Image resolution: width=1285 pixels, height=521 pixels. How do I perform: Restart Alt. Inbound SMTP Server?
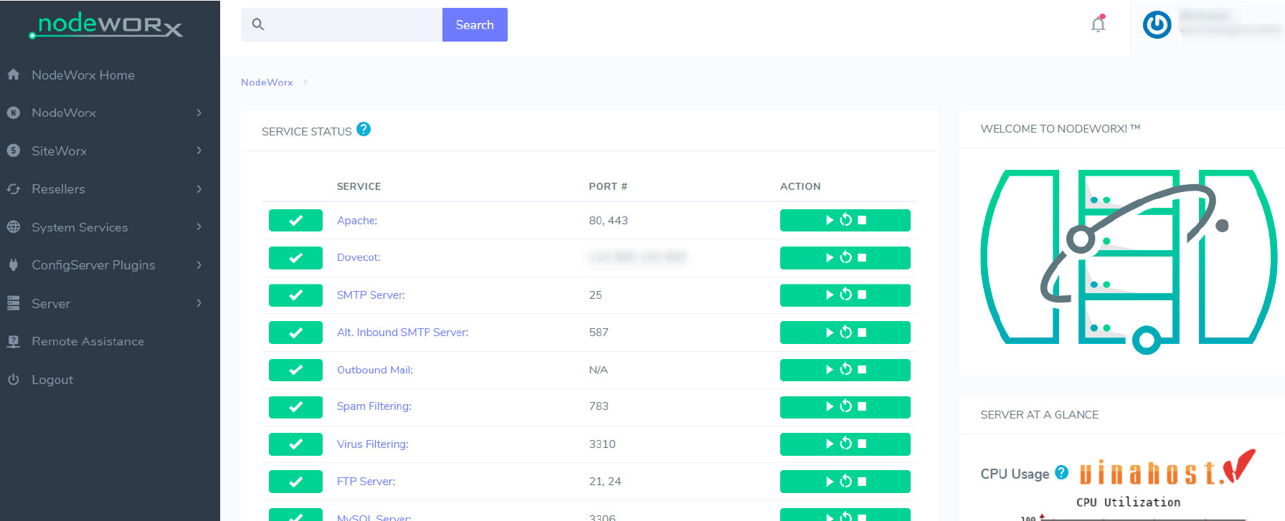(846, 333)
